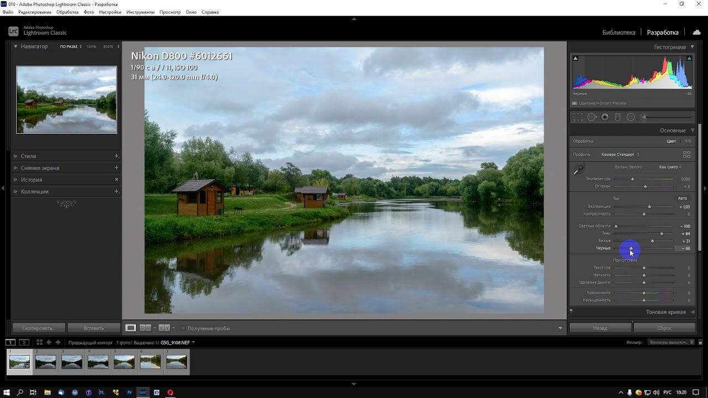Apply Авто tone adjustment
708x398 pixels.
(x=683, y=198)
